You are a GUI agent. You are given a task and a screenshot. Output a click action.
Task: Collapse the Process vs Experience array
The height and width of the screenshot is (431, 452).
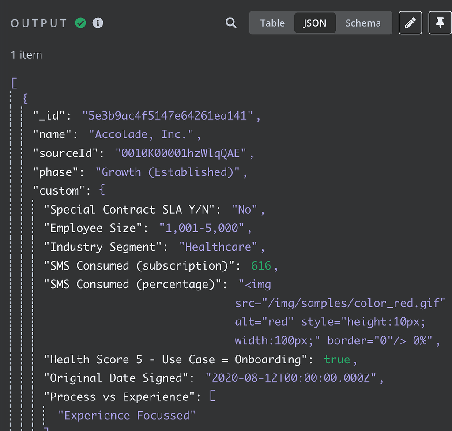tap(212, 397)
